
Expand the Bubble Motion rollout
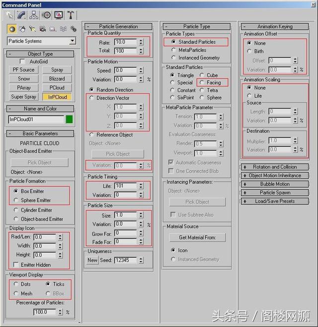tap(275, 184)
